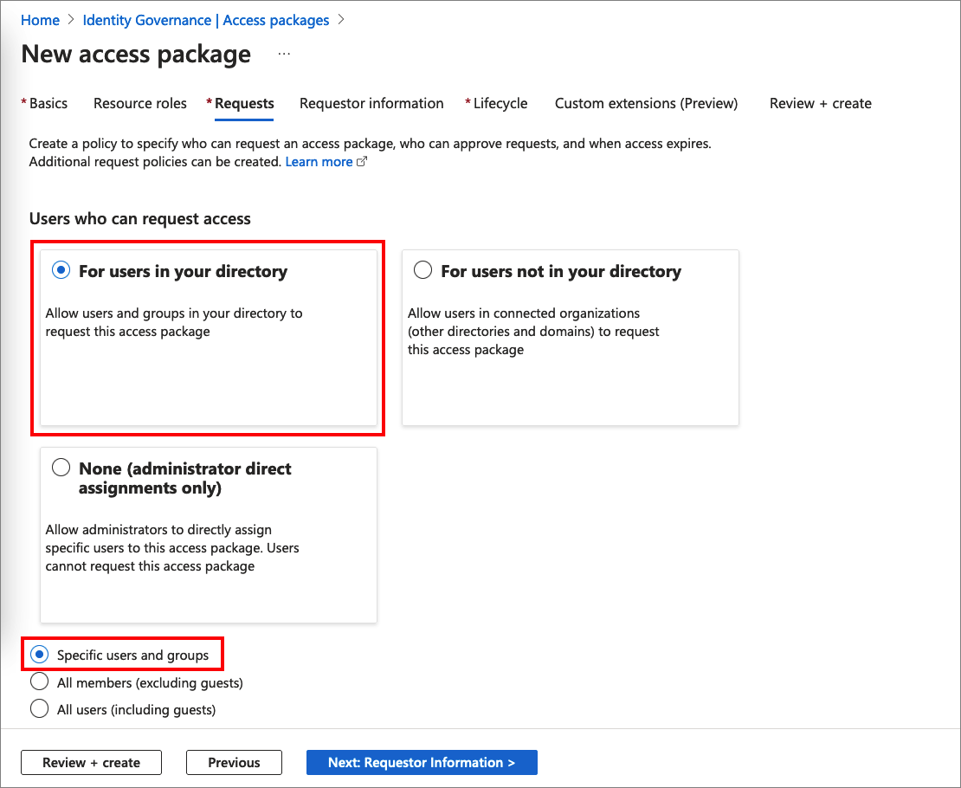The image size is (961, 788).
Task: Select 'For users not in your directory' option
Action: 422,271
